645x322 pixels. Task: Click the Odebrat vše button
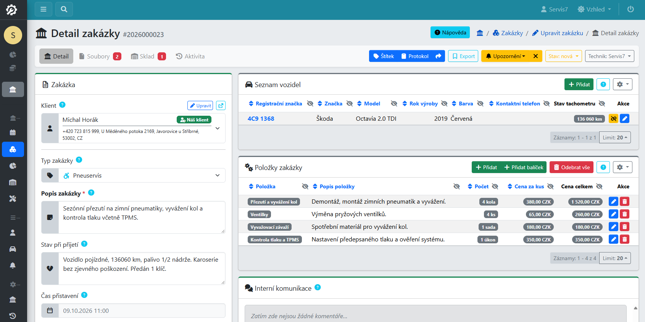point(571,167)
